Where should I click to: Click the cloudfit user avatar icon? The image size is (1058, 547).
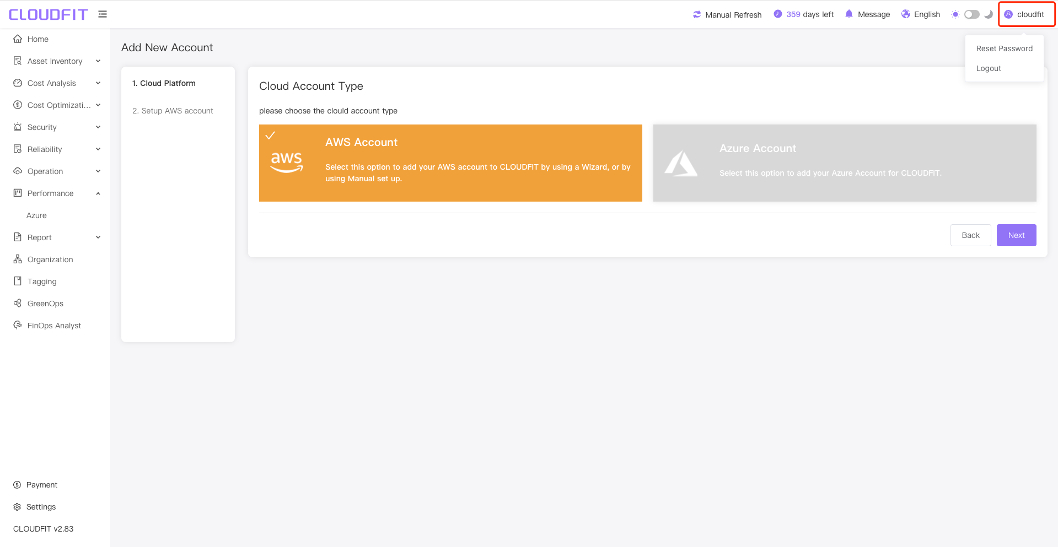pos(1008,14)
